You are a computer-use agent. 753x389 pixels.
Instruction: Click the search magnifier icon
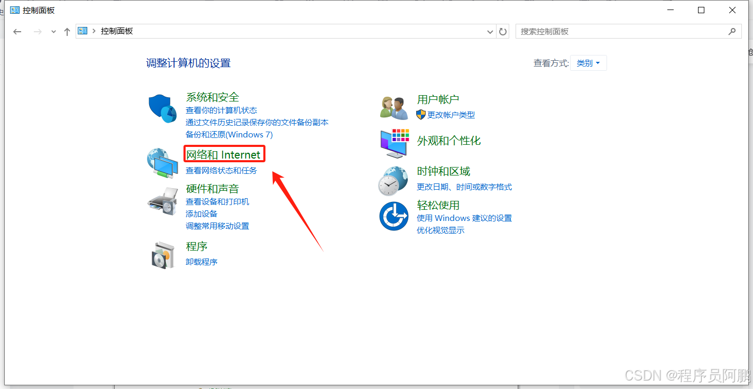(732, 32)
